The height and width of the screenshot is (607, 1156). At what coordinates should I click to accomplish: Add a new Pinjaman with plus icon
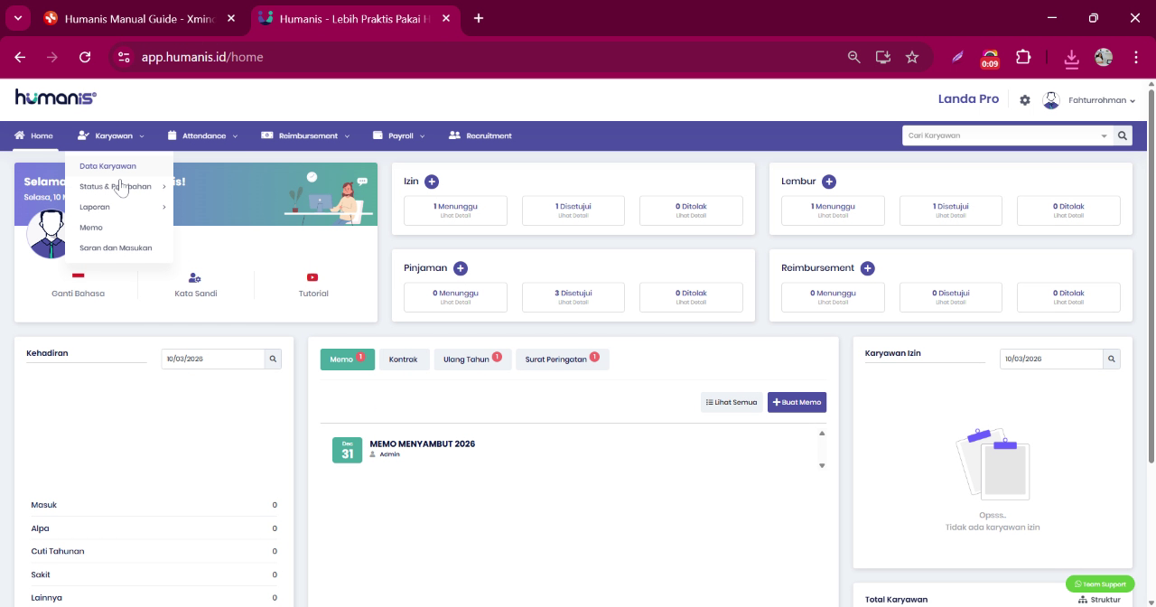coord(461,268)
